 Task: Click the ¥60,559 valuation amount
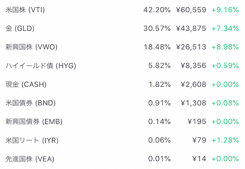(191, 10)
